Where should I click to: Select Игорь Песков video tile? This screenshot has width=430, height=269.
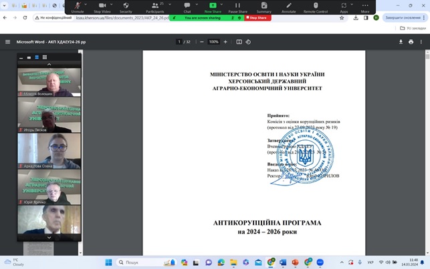click(x=49, y=115)
